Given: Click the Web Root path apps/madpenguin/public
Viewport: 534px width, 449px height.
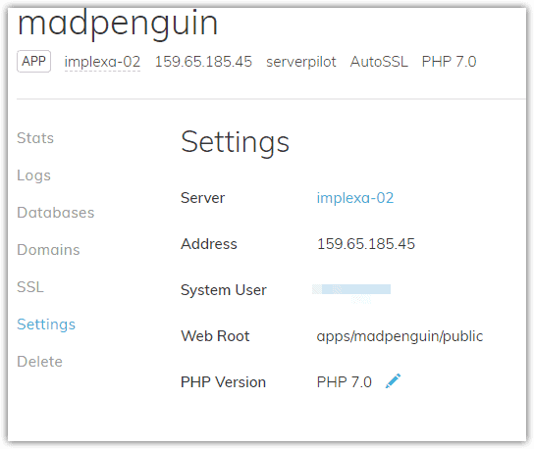Looking at the screenshot, I should click(x=400, y=336).
